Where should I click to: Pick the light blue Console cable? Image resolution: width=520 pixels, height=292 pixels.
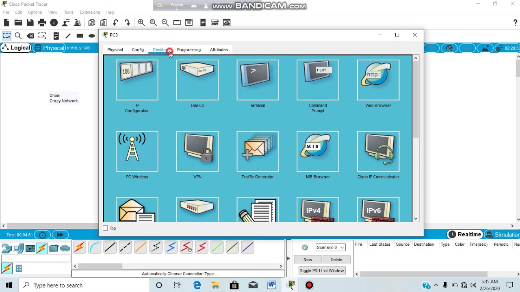point(95,247)
